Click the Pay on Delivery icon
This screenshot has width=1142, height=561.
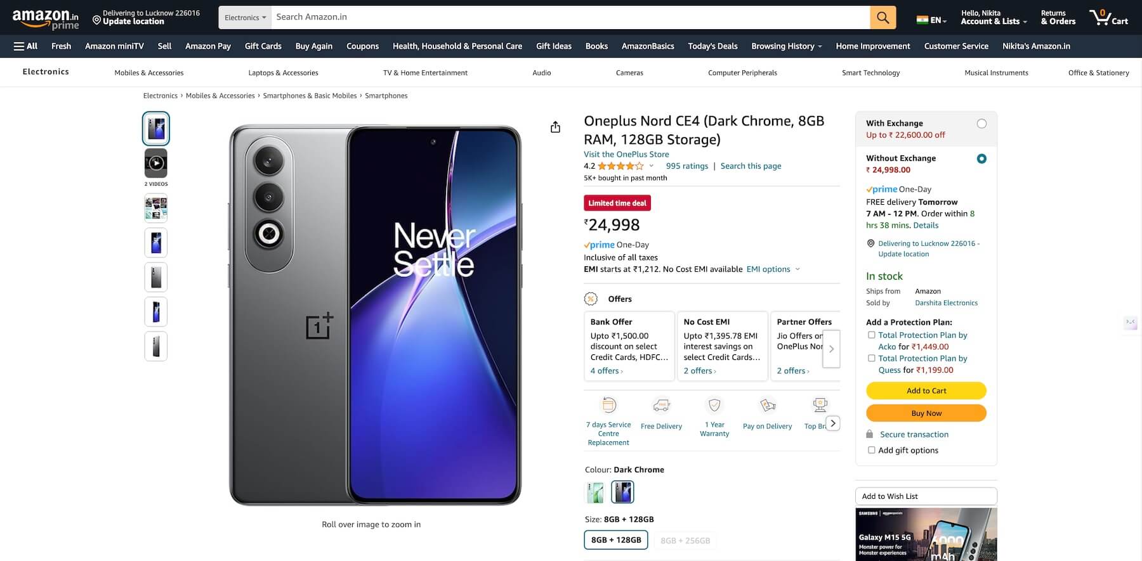(767, 404)
